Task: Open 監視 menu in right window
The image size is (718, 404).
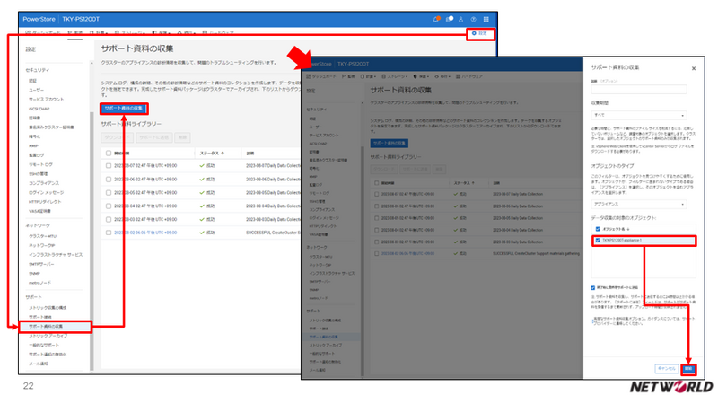Action: [x=348, y=76]
